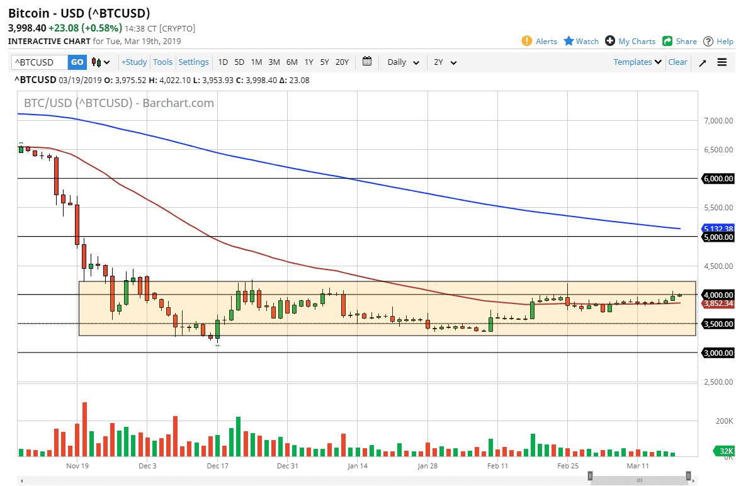Open Alerts via the warning bell icon

[527, 40]
